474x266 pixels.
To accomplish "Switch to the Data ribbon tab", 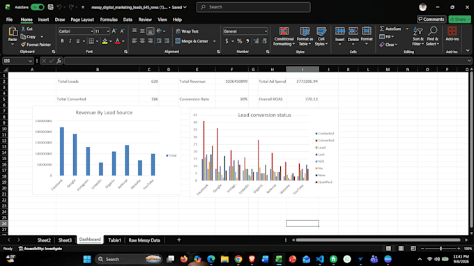I will click(128, 19).
